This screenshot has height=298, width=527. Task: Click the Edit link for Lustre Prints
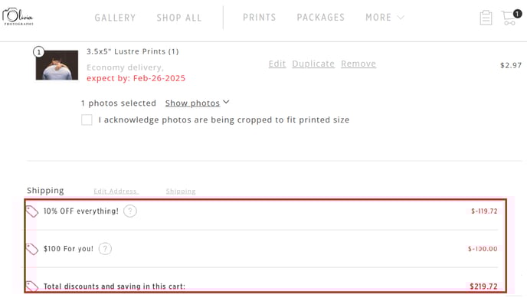pyautogui.click(x=277, y=64)
